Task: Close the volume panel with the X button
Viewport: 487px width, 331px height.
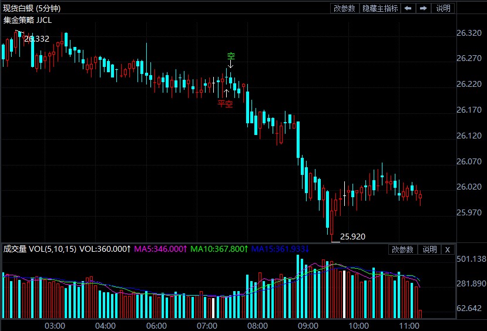Action: coord(448,249)
